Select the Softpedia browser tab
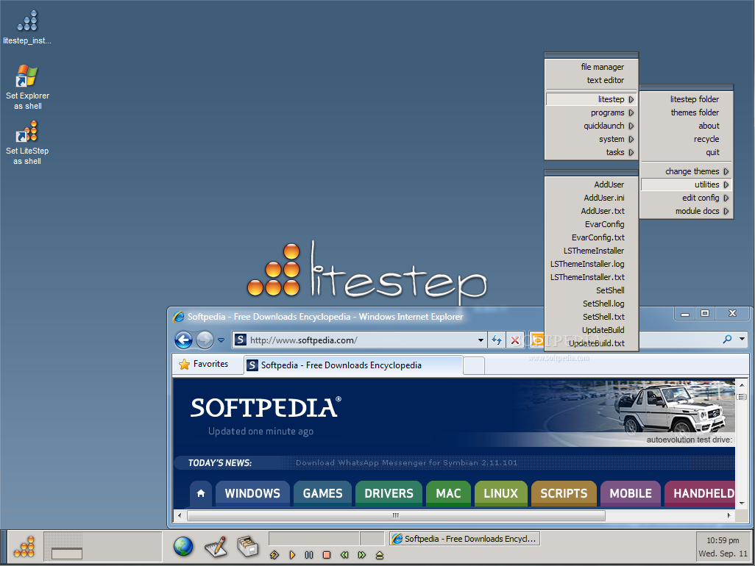Screen dimensions: 755x566 pyautogui.click(x=353, y=365)
